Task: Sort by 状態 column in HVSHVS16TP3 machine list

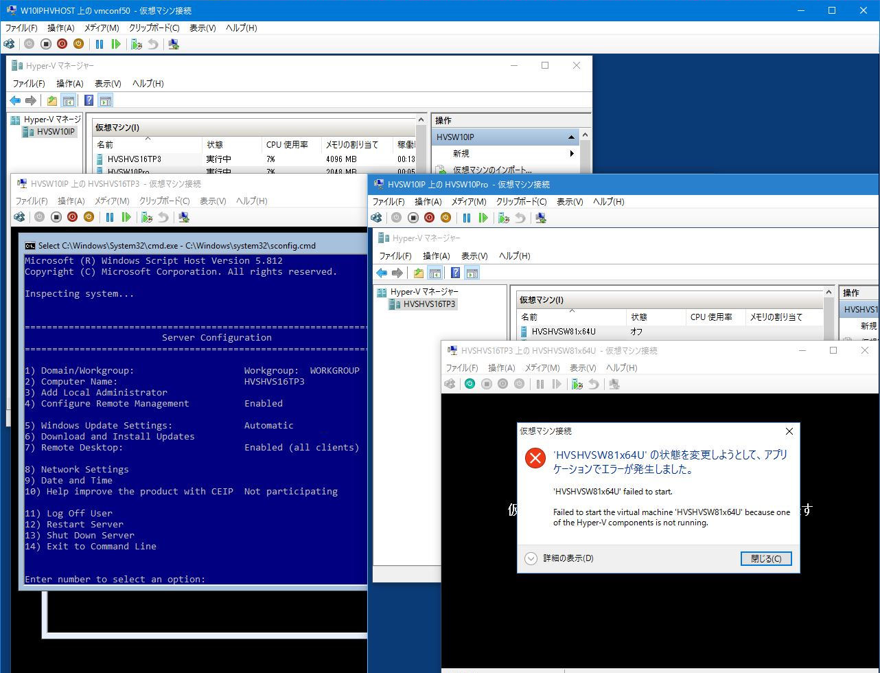Action: pos(656,317)
